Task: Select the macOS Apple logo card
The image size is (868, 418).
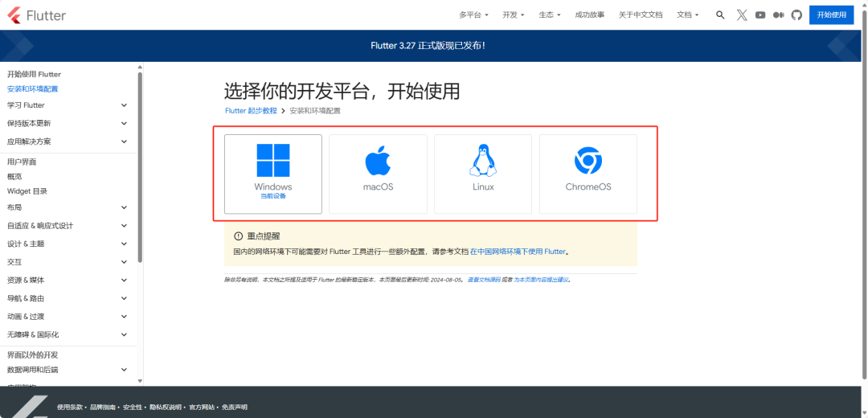Action: [x=378, y=174]
